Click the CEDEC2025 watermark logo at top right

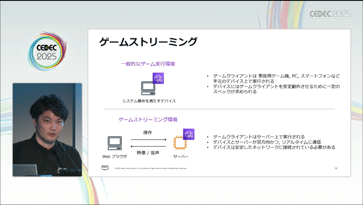[x=330, y=15]
